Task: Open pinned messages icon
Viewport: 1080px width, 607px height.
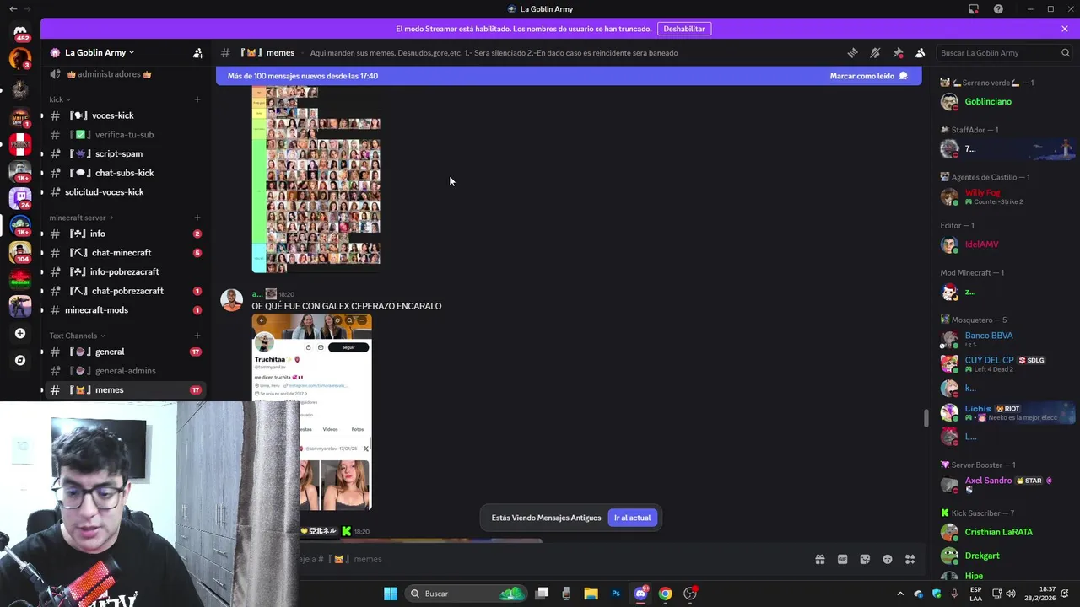Action: coord(898,52)
